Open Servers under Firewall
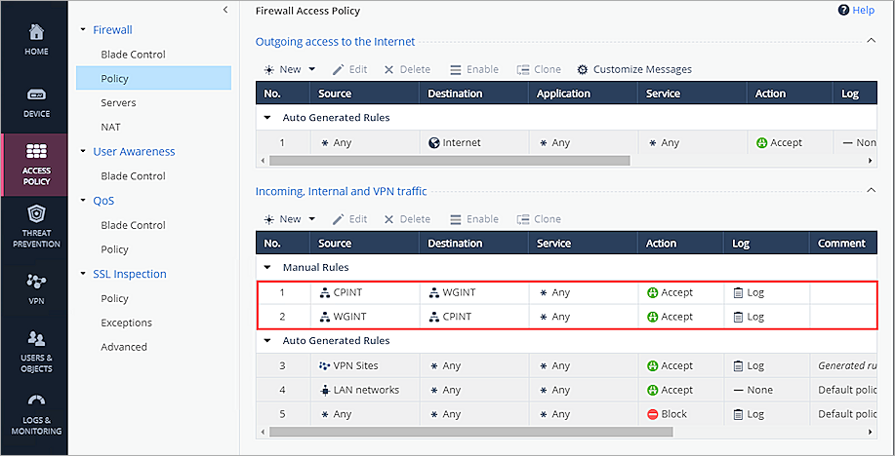895x456 pixels. tap(118, 103)
